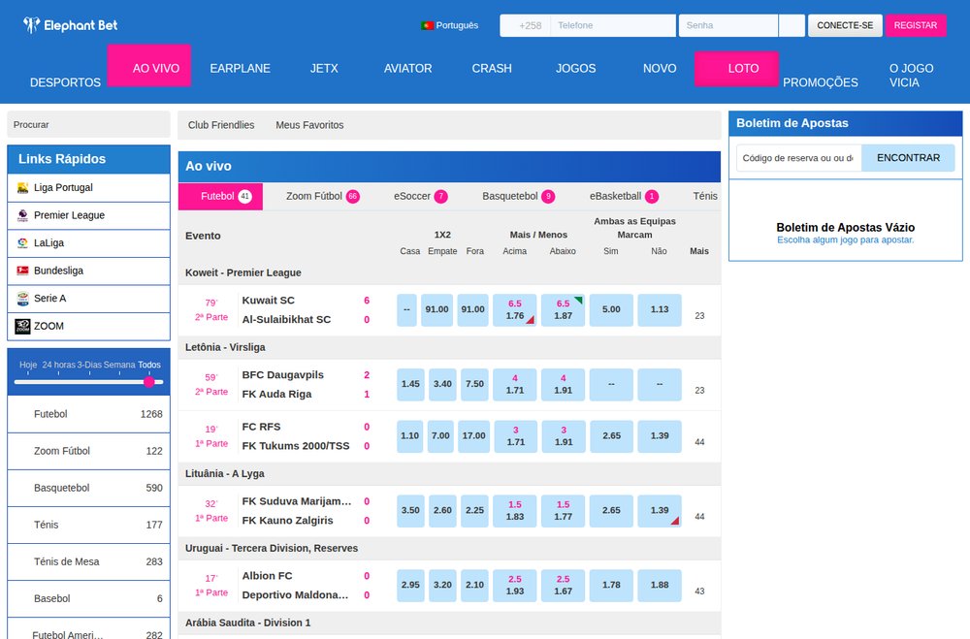
Task: Click the REGISTAR button
Action: pyautogui.click(x=916, y=25)
